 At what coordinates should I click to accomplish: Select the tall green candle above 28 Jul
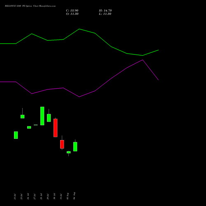[x=42, y=116]
